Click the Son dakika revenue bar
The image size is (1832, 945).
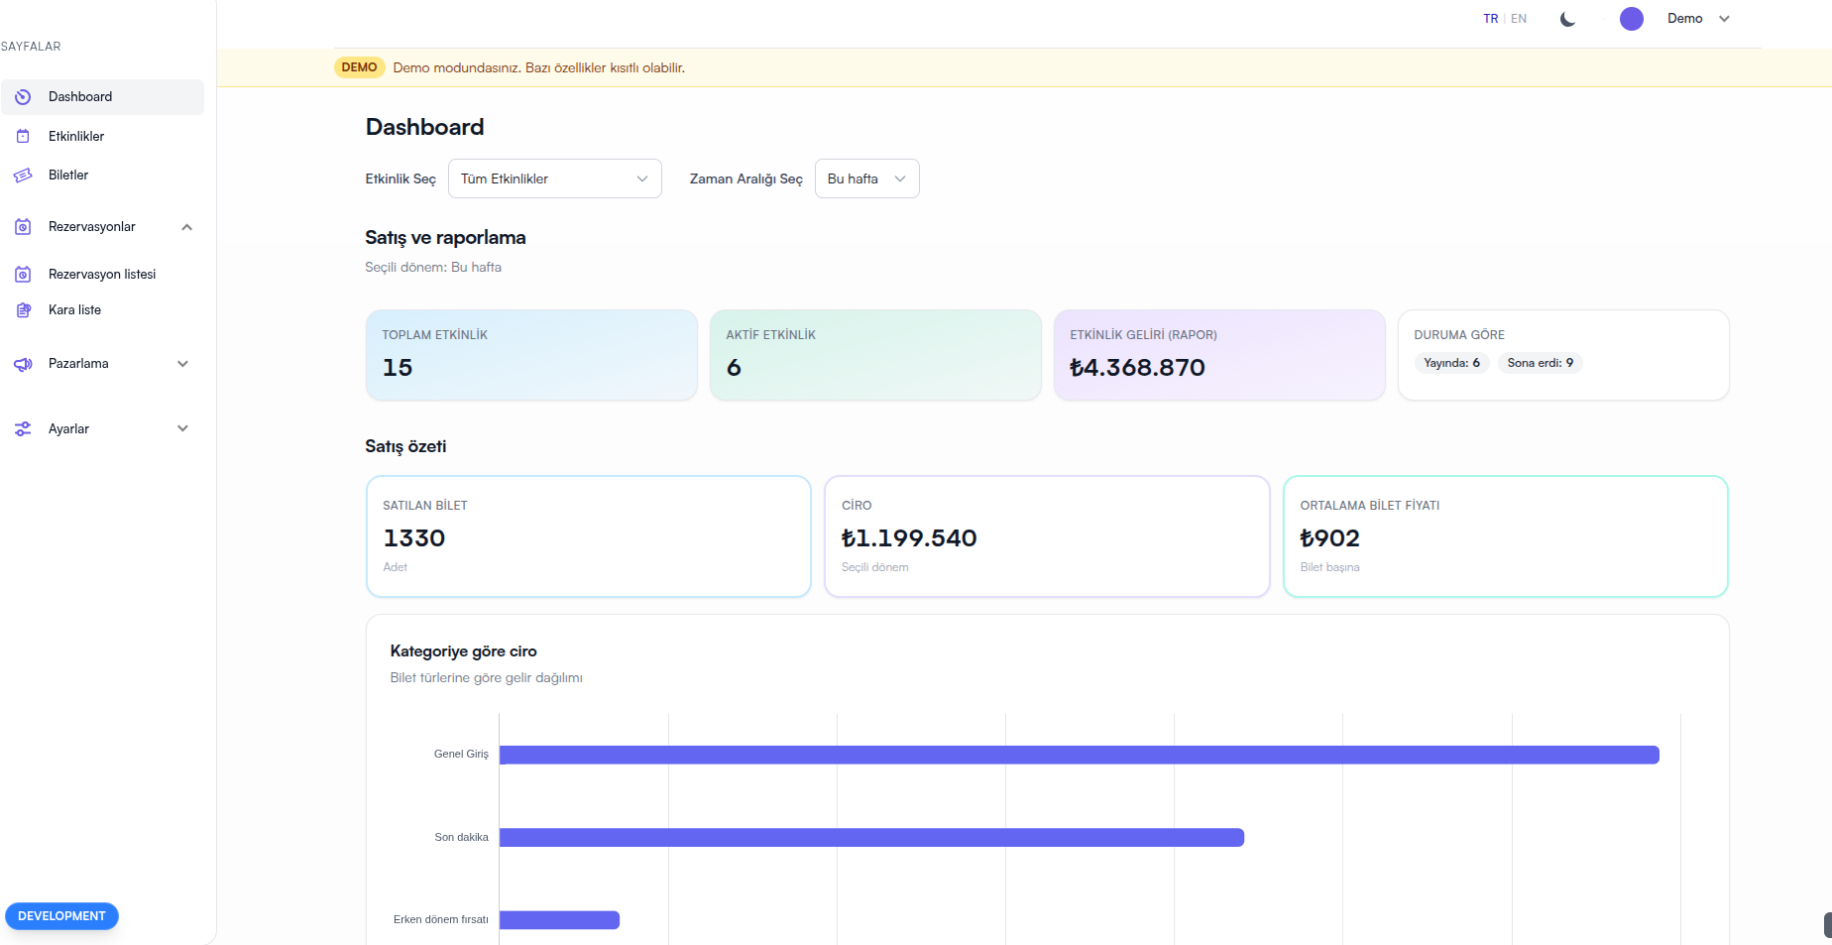tap(871, 838)
